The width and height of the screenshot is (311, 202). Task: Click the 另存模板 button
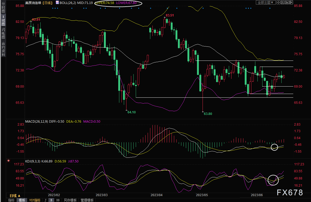(x=70, y=200)
